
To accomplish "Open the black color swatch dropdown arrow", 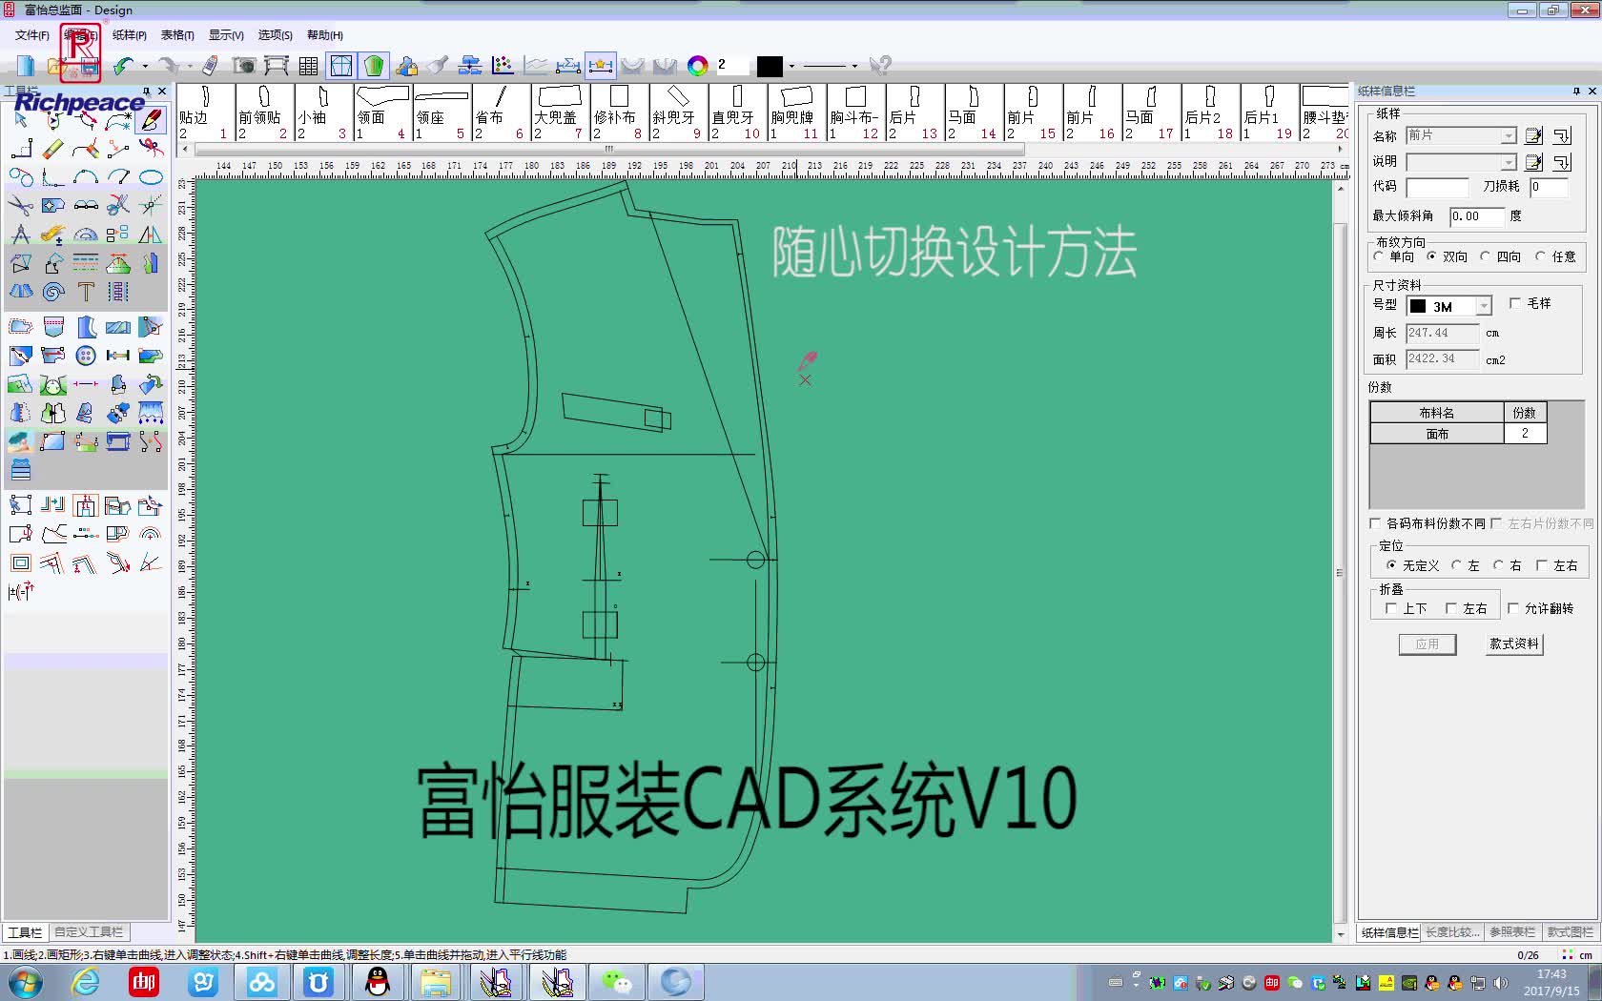I will coord(791,66).
